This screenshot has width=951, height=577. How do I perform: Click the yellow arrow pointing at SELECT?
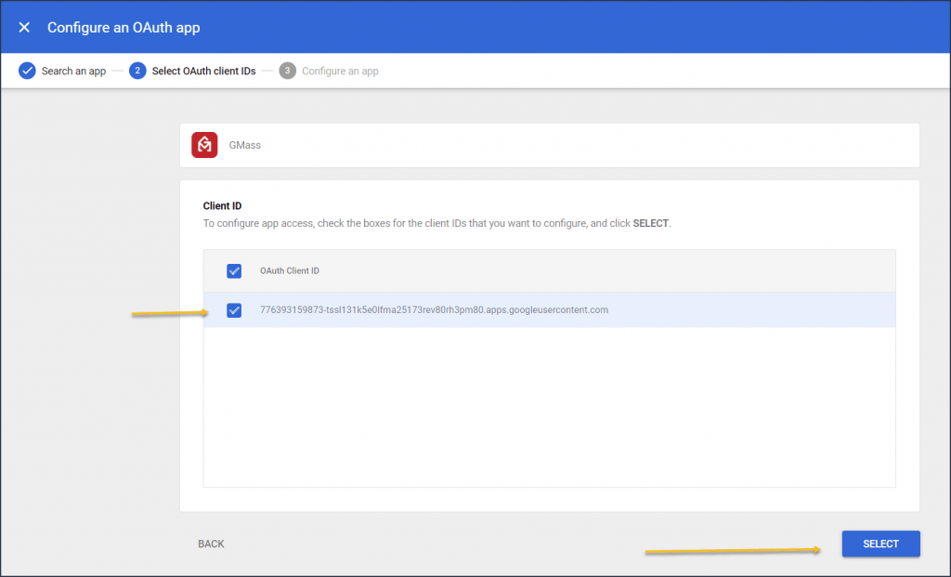(733, 550)
